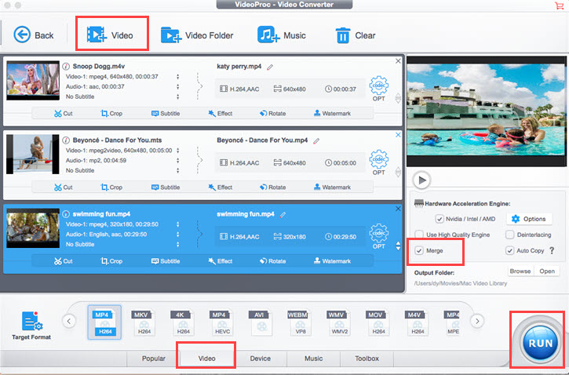The height and width of the screenshot is (375, 569).
Task: Click the Back arrow button
Action: coord(33,35)
